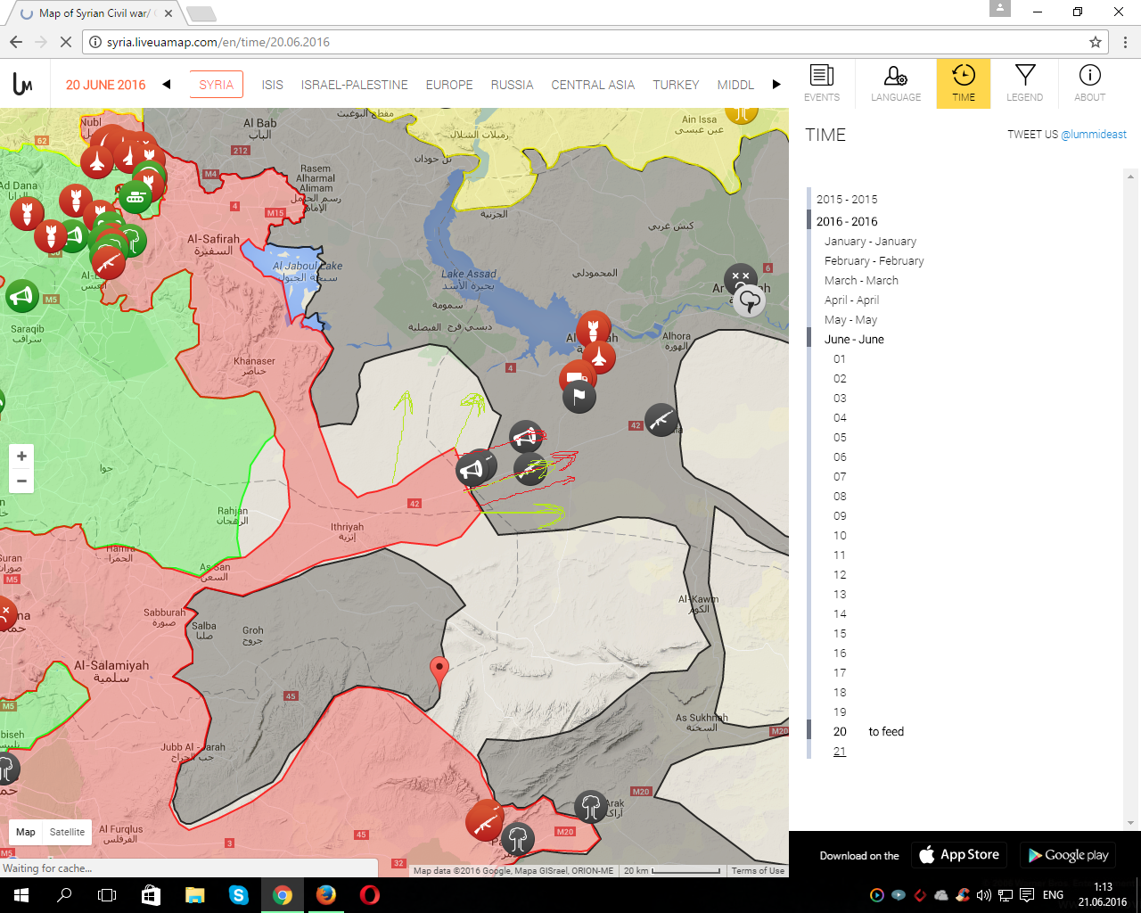
Task: Bookmark this page with the star
Action: pos(1096,42)
